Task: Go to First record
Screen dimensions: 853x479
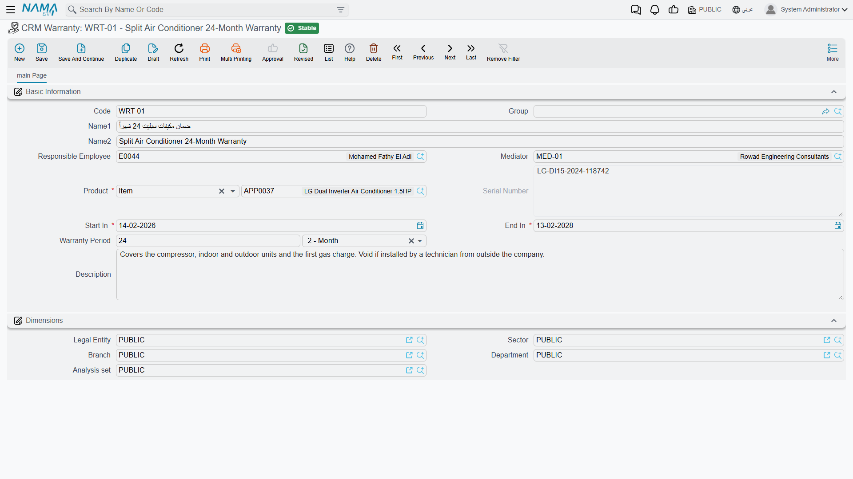Action: pos(397,52)
